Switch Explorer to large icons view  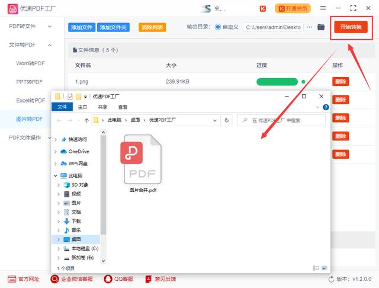pos(325,268)
